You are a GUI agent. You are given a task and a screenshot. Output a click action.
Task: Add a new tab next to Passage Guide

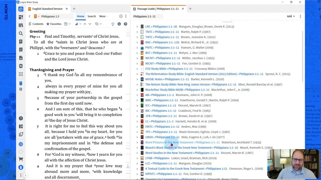tap(190, 9)
